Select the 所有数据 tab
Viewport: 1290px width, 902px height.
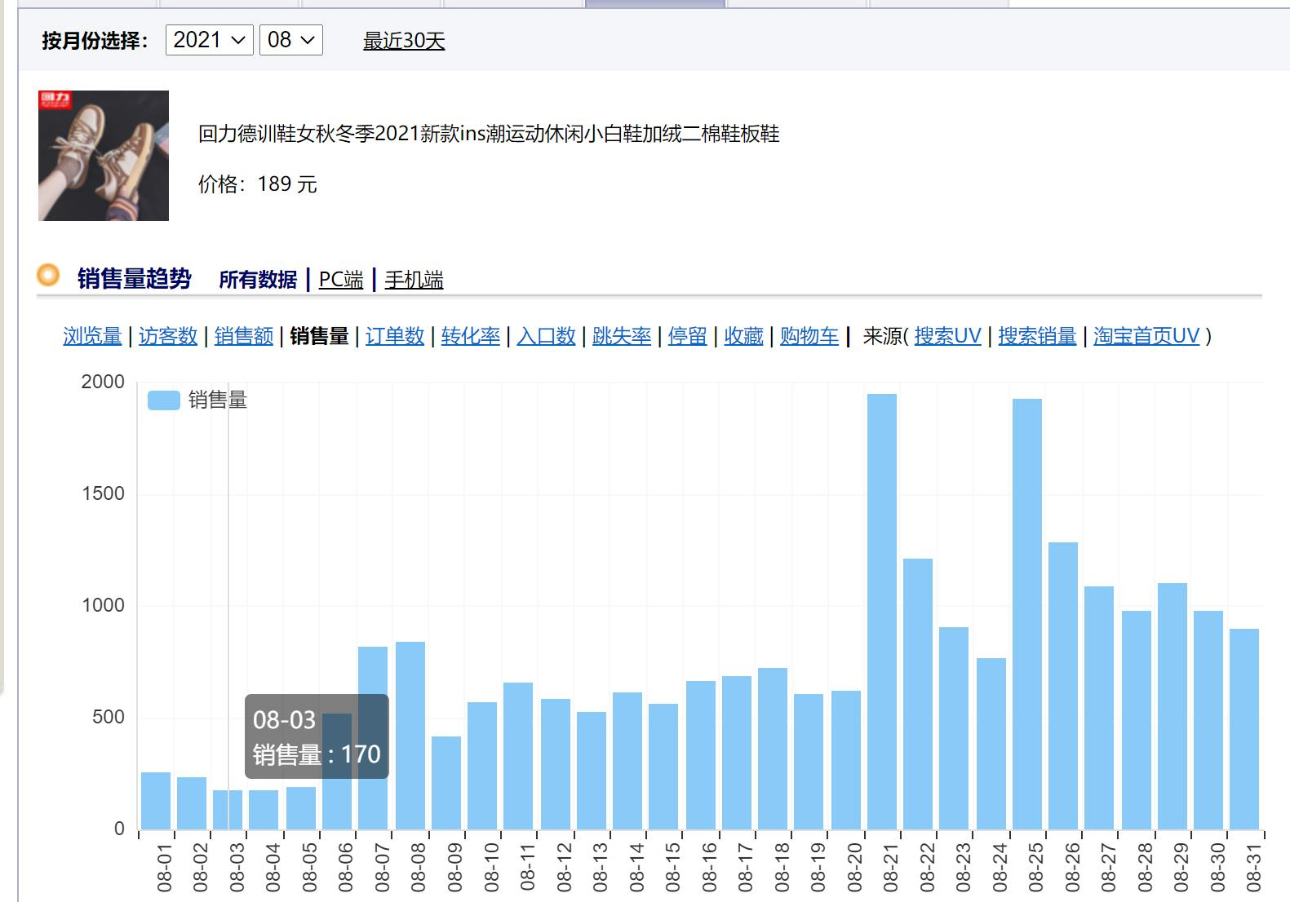pos(258,280)
